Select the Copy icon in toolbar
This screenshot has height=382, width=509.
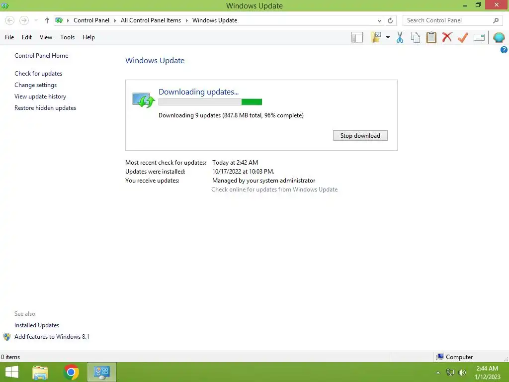coord(416,37)
